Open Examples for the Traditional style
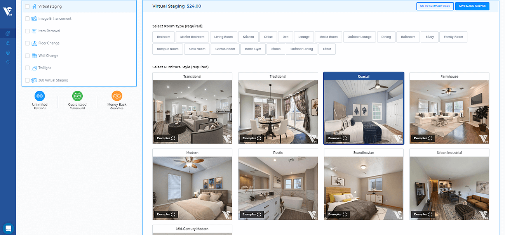The width and height of the screenshot is (505, 235). (252, 138)
